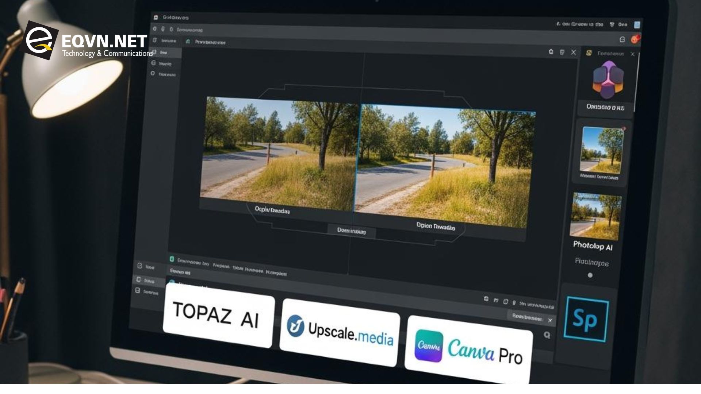Click the right (enhanced) landscape preview image
Viewport: 701px width, 394px height.
point(445,166)
